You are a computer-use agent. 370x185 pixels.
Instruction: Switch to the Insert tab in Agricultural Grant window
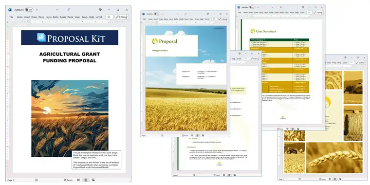(x=27, y=17)
